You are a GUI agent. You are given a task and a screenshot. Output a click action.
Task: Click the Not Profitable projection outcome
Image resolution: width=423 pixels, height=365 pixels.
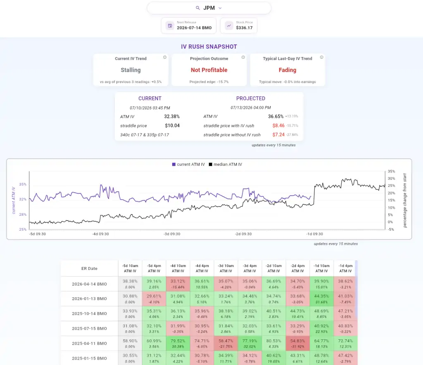pyautogui.click(x=209, y=70)
